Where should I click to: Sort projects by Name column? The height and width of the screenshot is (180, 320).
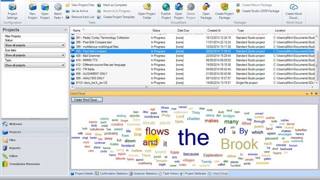coord(76,30)
